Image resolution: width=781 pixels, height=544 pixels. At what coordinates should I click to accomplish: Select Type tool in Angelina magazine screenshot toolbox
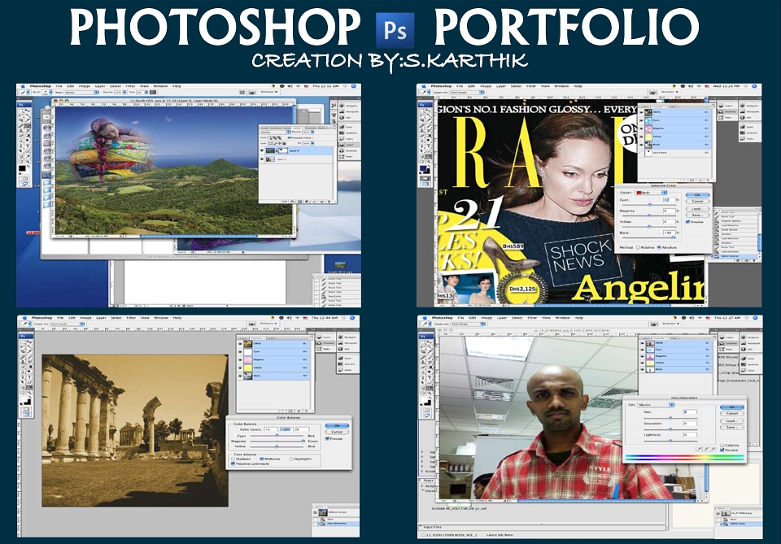pyautogui.click(x=429, y=146)
